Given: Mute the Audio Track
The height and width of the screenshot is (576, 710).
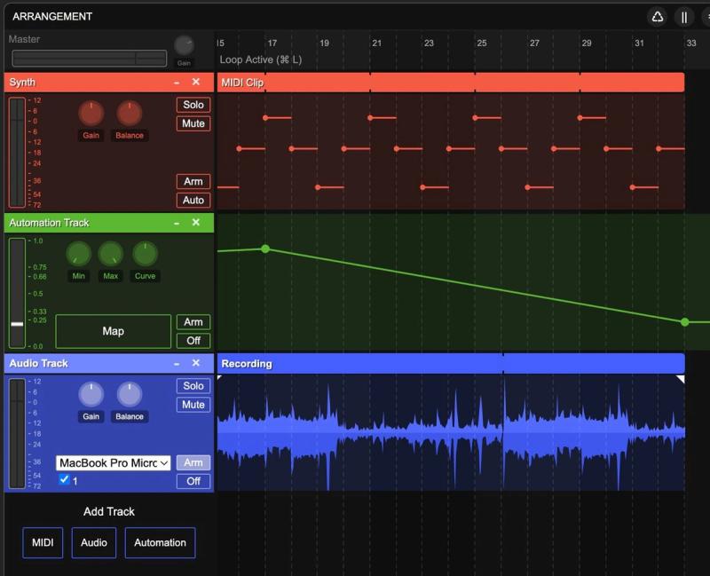Looking at the screenshot, I should coord(193,405).
